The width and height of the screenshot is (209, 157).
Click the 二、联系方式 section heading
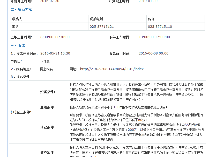tap(21, 10)
